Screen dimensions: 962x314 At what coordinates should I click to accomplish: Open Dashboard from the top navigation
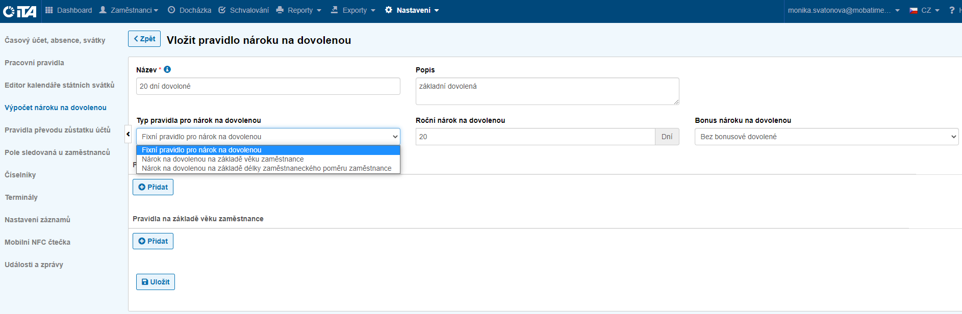pyautogui.click(x=68, y=10)
